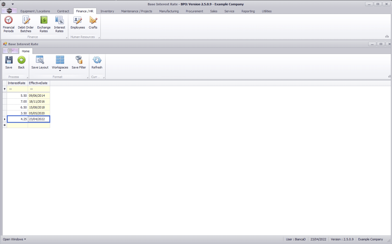This screenshot has width=392, height=244.
Task: Sort by InterestRate column header
Action: 17,83
